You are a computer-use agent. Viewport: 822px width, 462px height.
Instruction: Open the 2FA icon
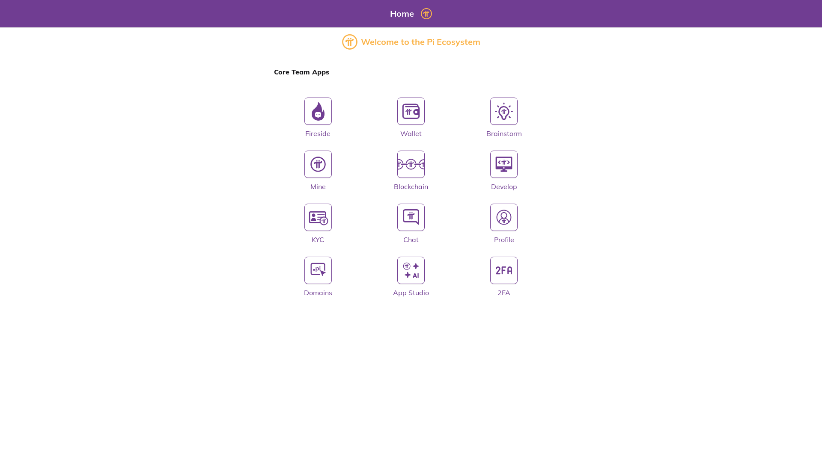(x=503, y=270)
